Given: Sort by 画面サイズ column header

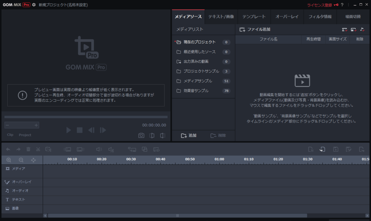Looking at the screenshot, I should pos(337,39).
